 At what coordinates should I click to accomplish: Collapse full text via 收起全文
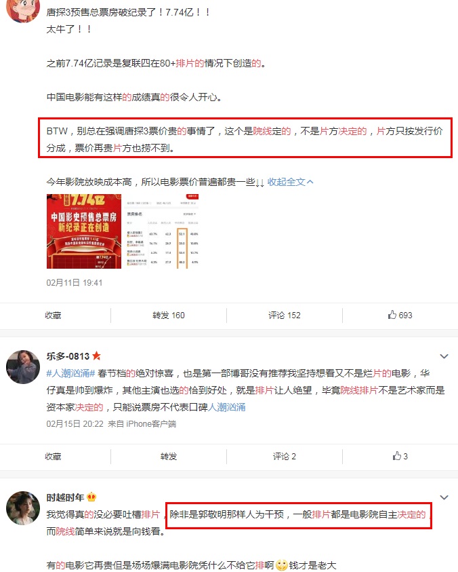[291, 182]
